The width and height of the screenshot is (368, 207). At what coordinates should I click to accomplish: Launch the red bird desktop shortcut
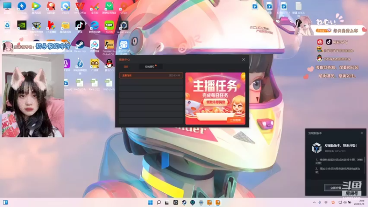[x=51, y=6]
